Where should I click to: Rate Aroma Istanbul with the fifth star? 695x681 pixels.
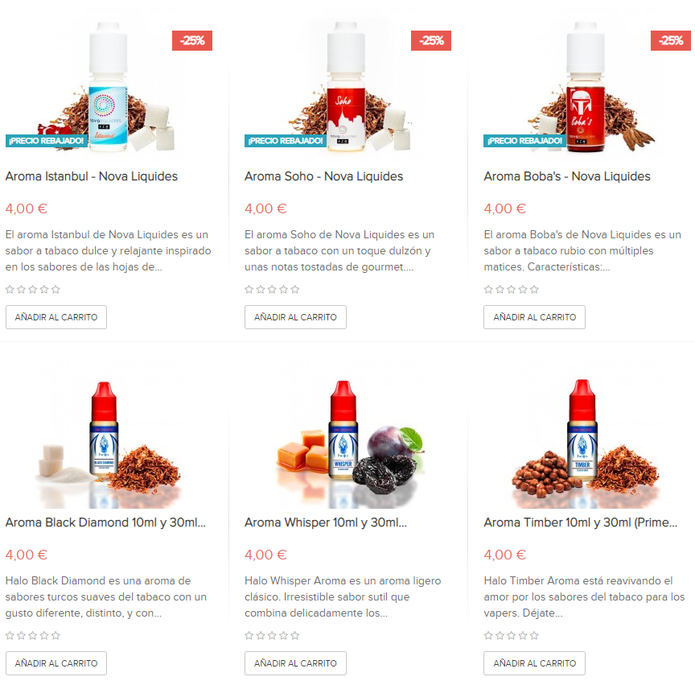click(56, 290)
